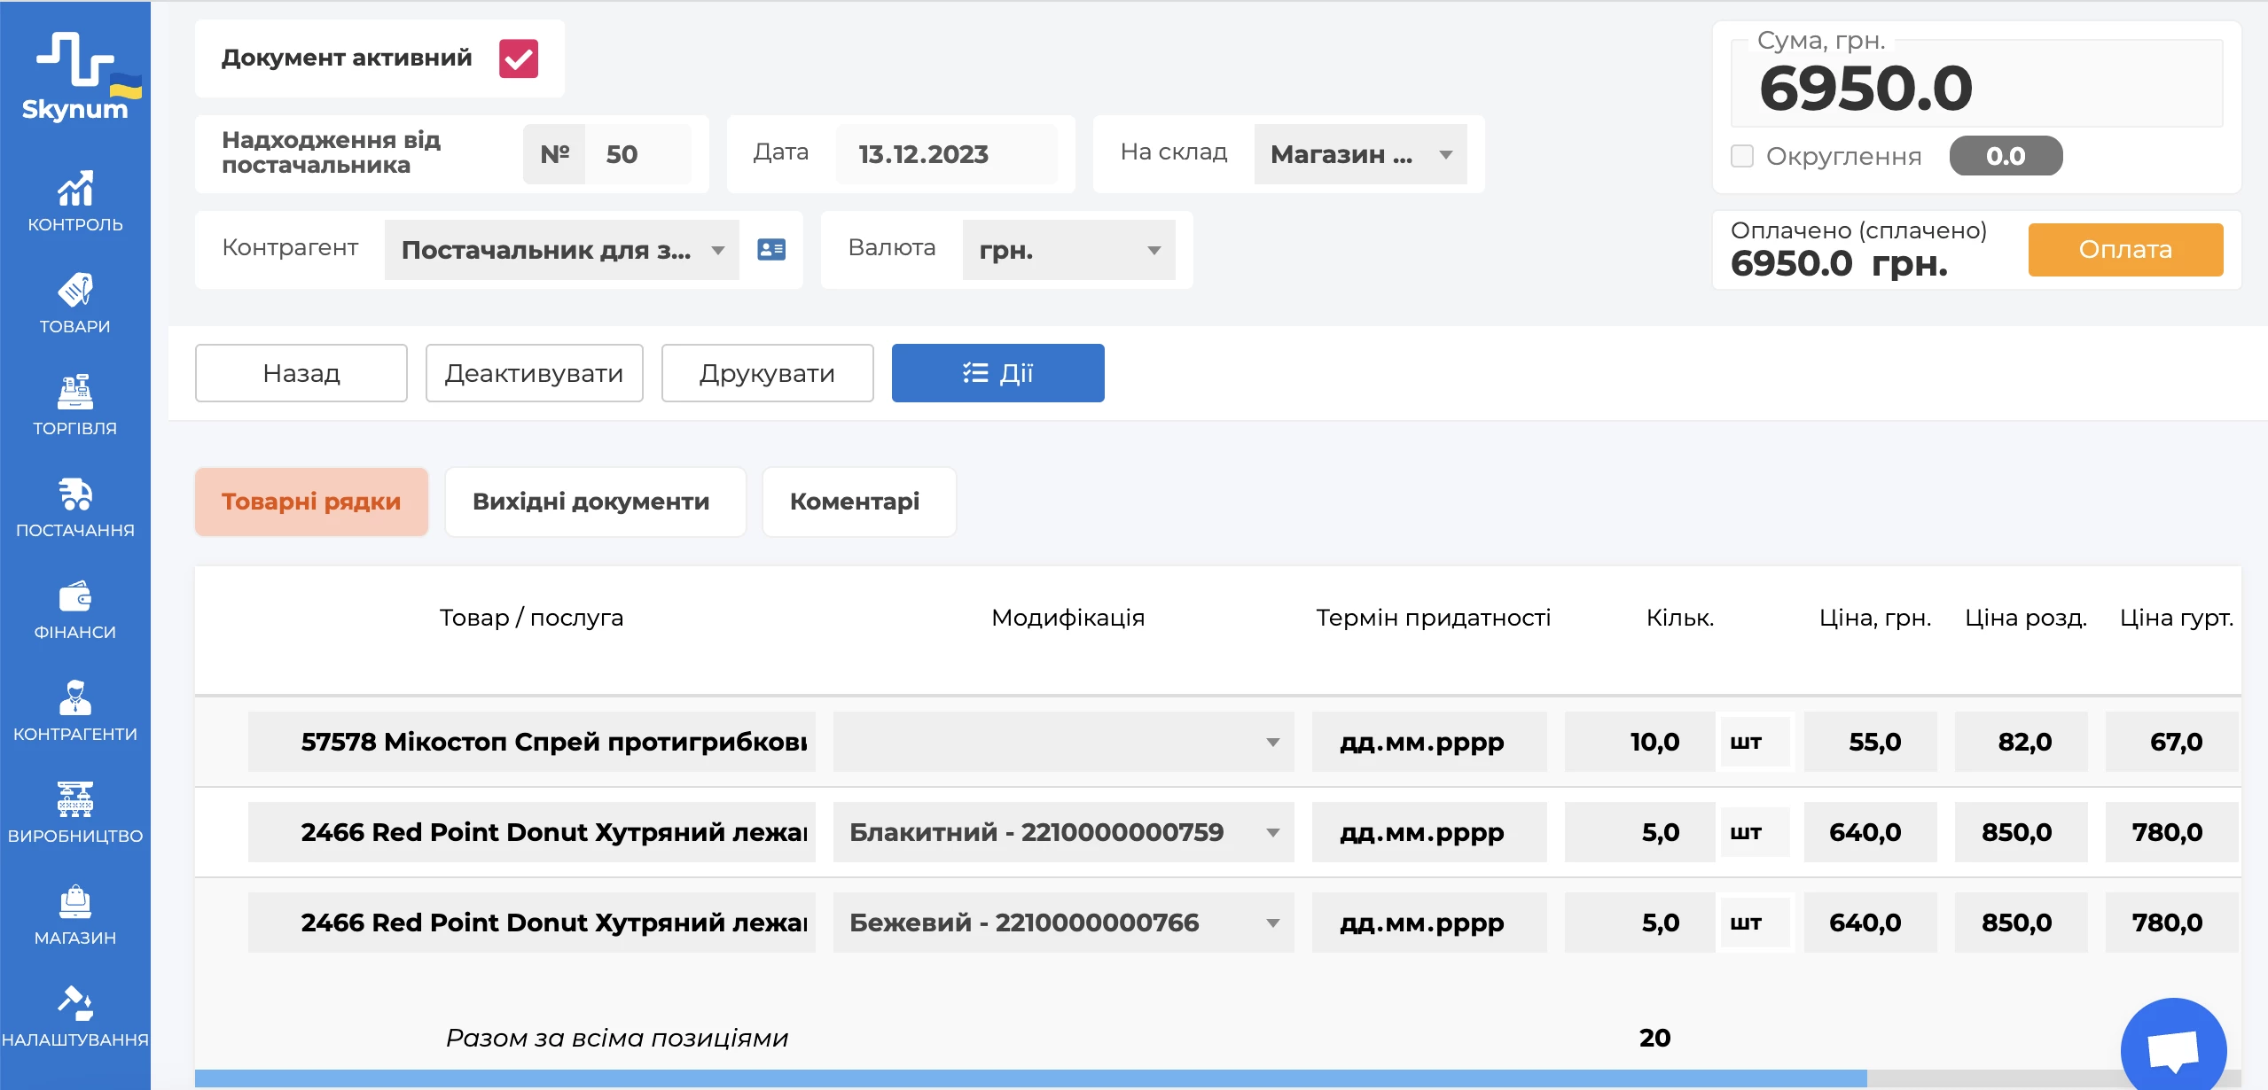Switch to Вихідні документи tab
The height and width of the screenshot is (1090, 2268).
point(595,502)
